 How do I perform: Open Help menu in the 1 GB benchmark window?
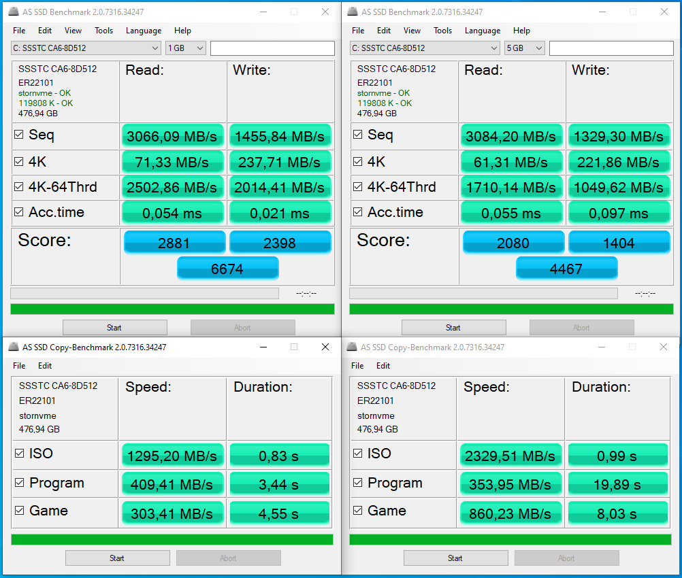(x=182, y=31)
